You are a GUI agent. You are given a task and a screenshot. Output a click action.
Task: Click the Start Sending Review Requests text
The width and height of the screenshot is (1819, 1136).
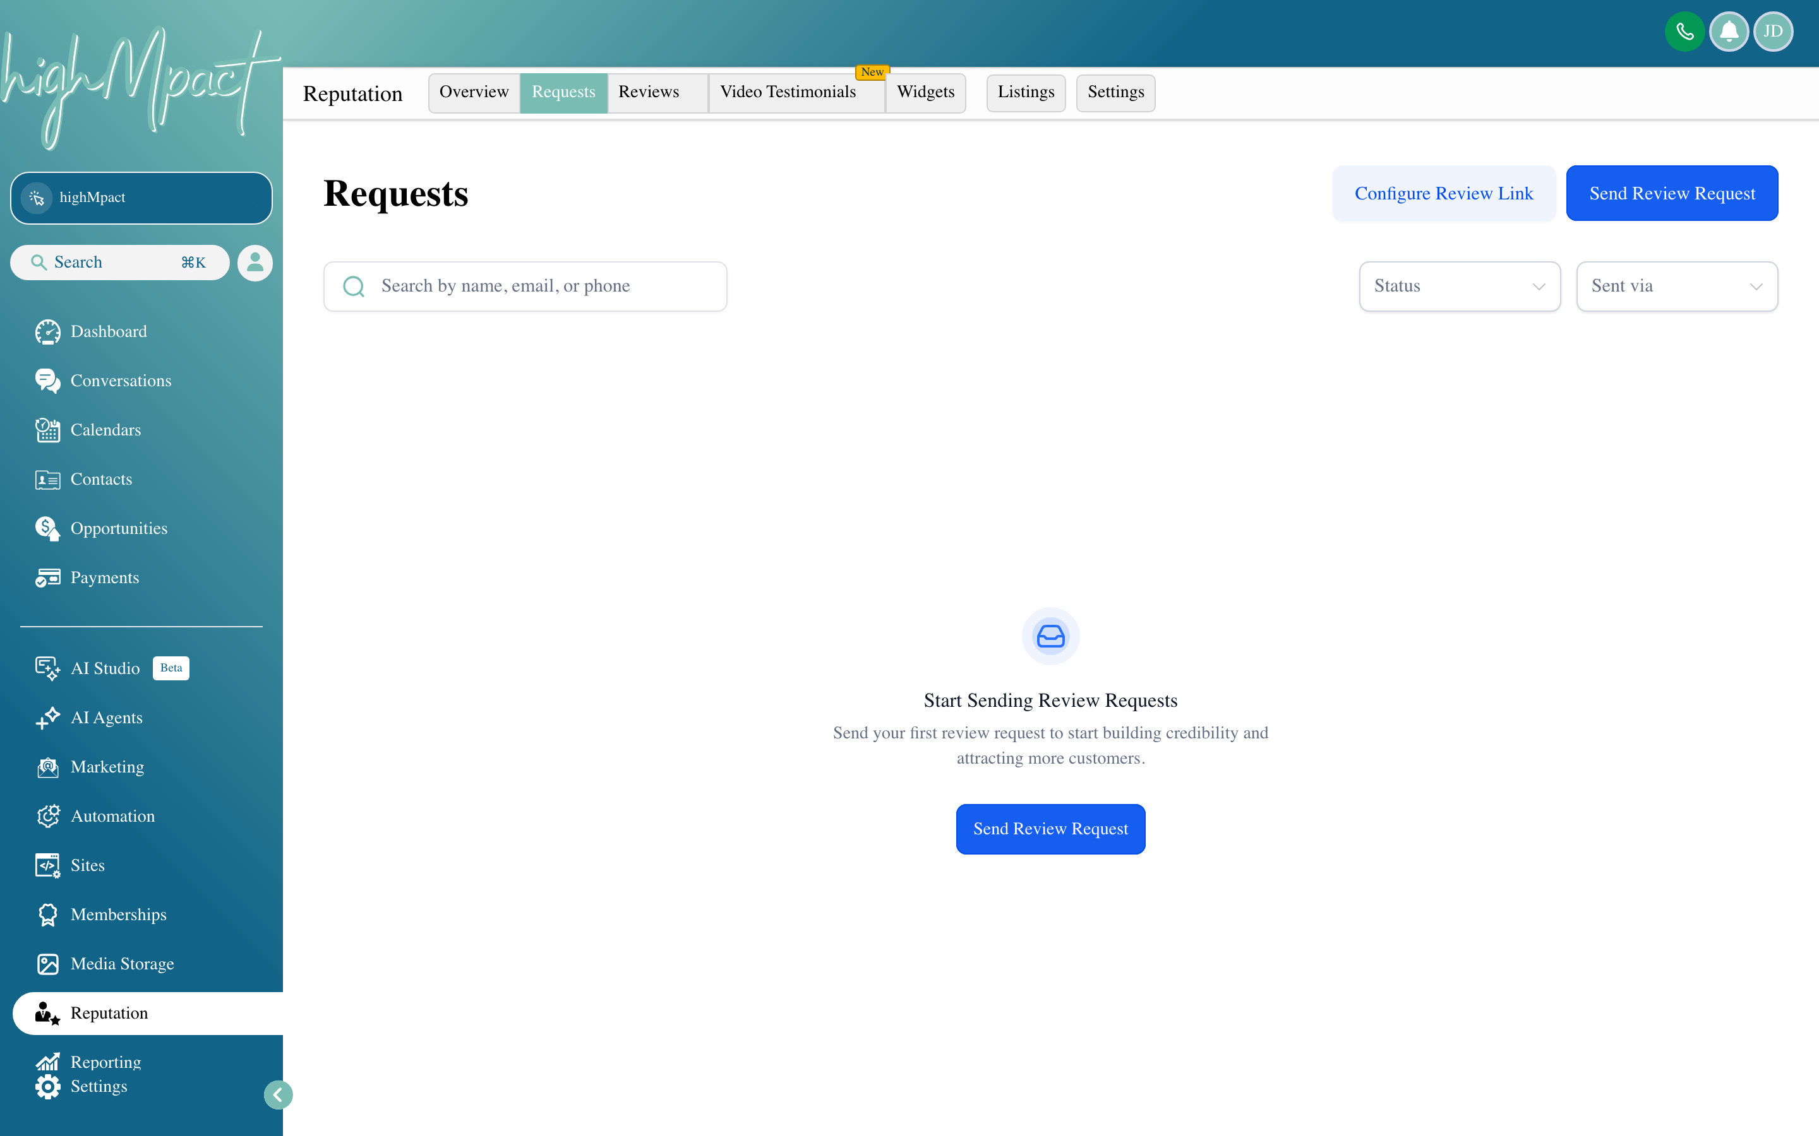pos(1050,701)
